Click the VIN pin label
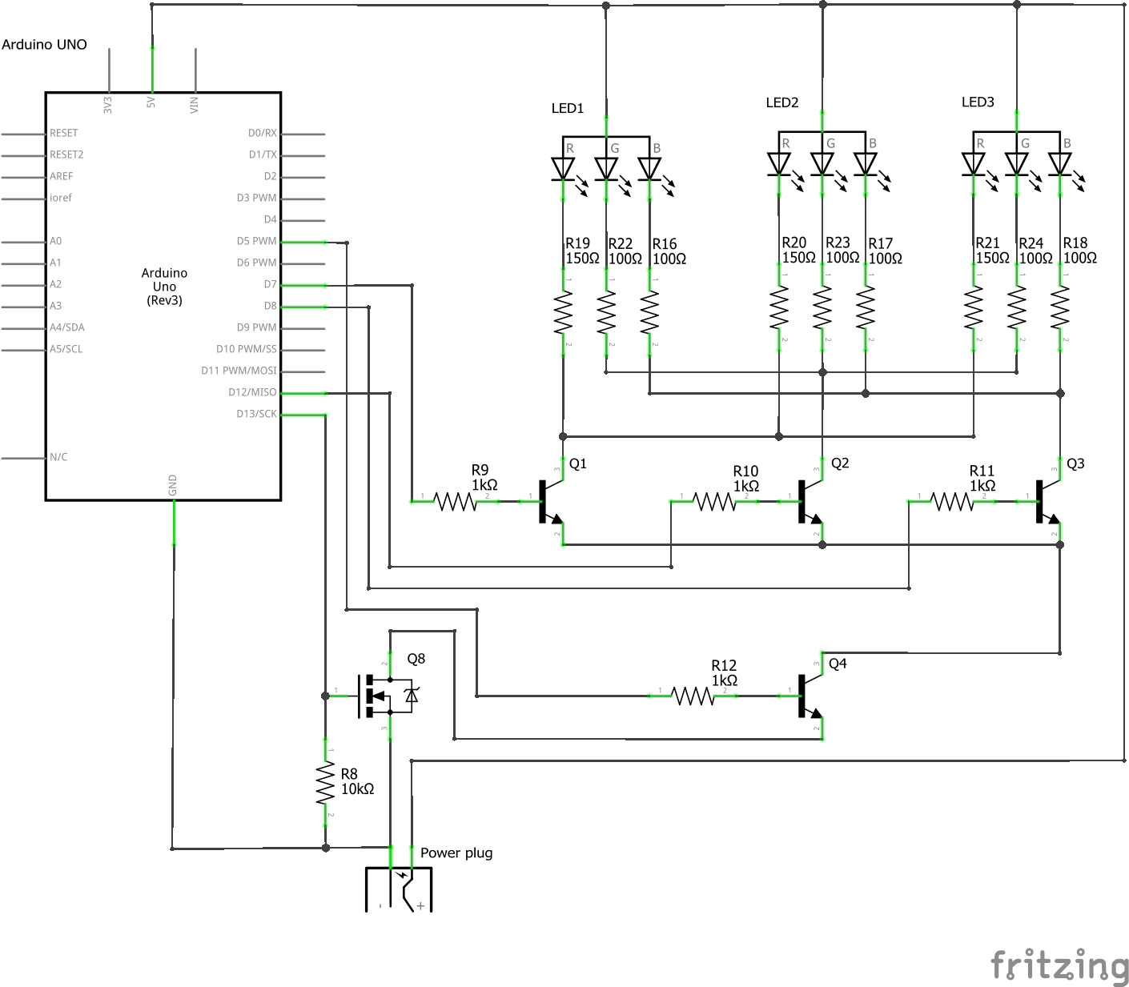1129x987 pixels. [194, 105]
